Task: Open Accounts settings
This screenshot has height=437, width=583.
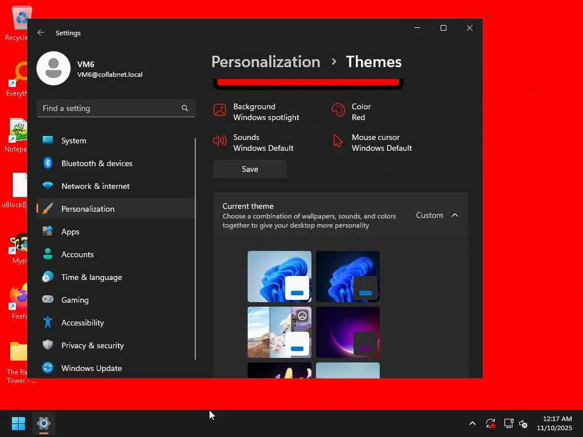Action: click(116, 254)
